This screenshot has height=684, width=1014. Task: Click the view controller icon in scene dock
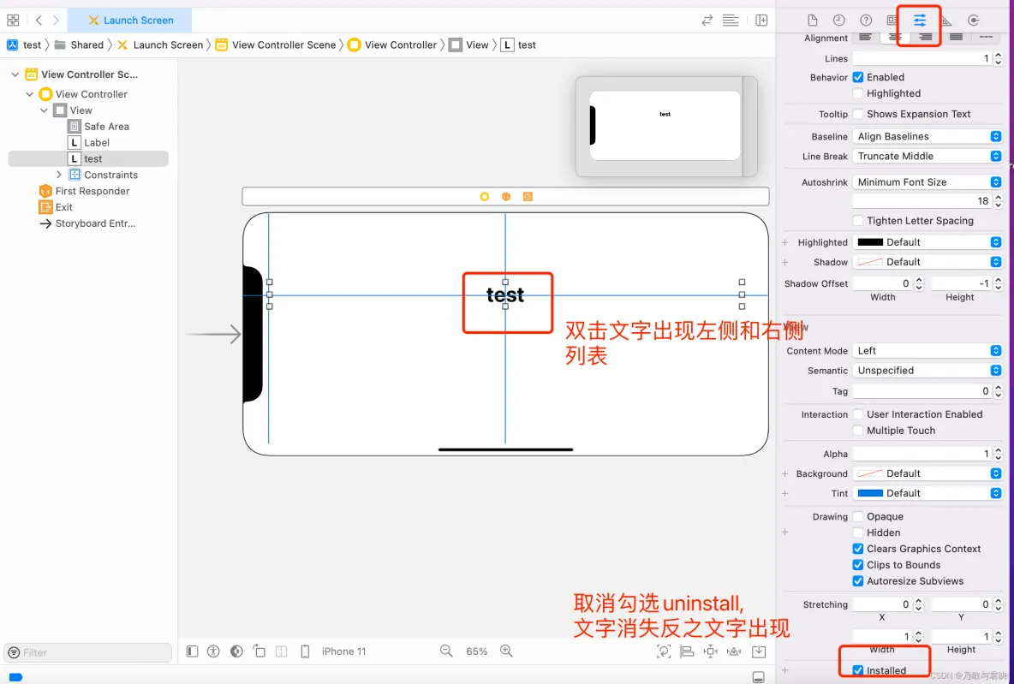485,197
